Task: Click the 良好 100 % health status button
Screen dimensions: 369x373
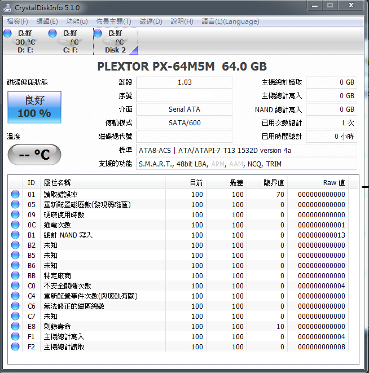Action: 34,107
